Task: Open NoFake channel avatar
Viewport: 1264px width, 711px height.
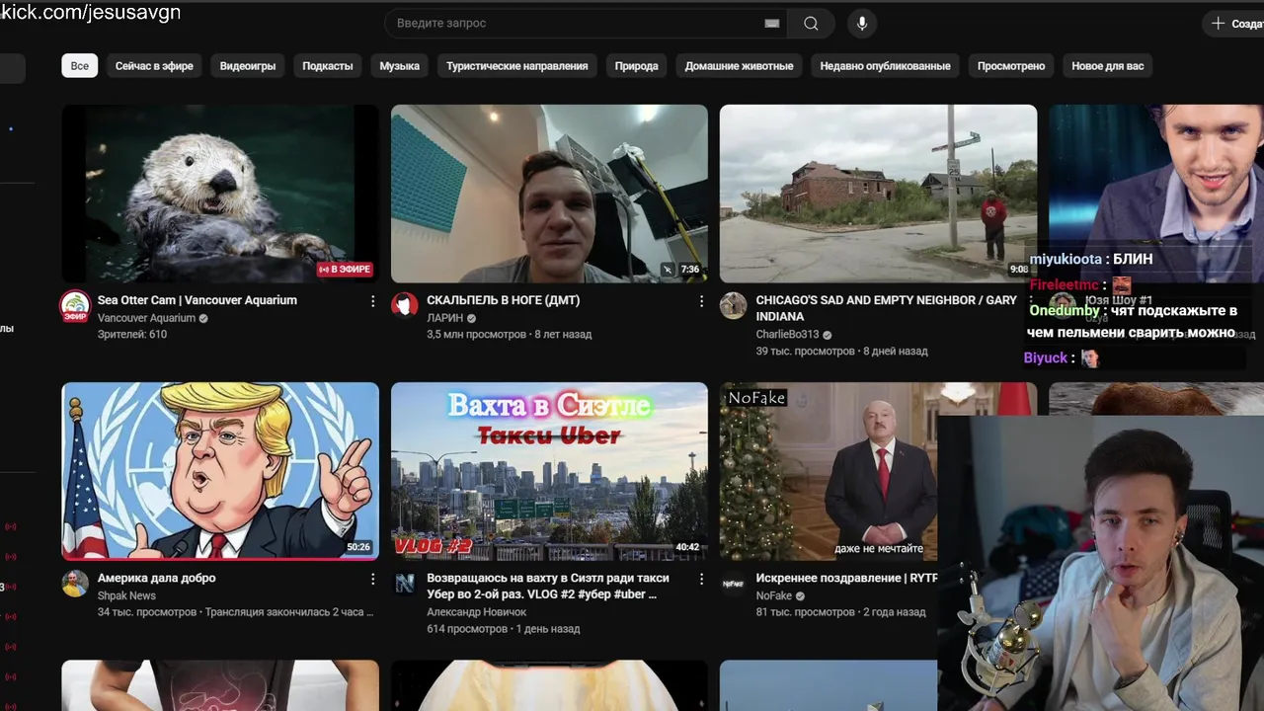Action: pos(733,583)
